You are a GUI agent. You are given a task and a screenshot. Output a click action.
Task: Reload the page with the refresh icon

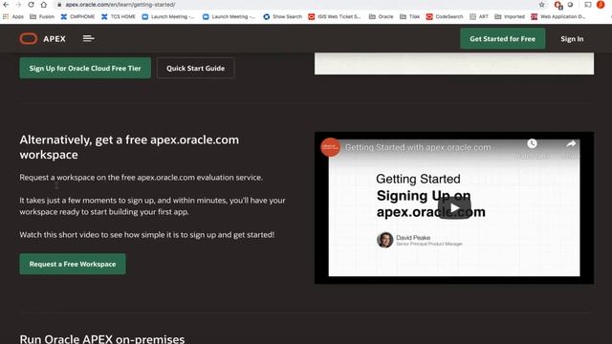[x=31, y=5]
